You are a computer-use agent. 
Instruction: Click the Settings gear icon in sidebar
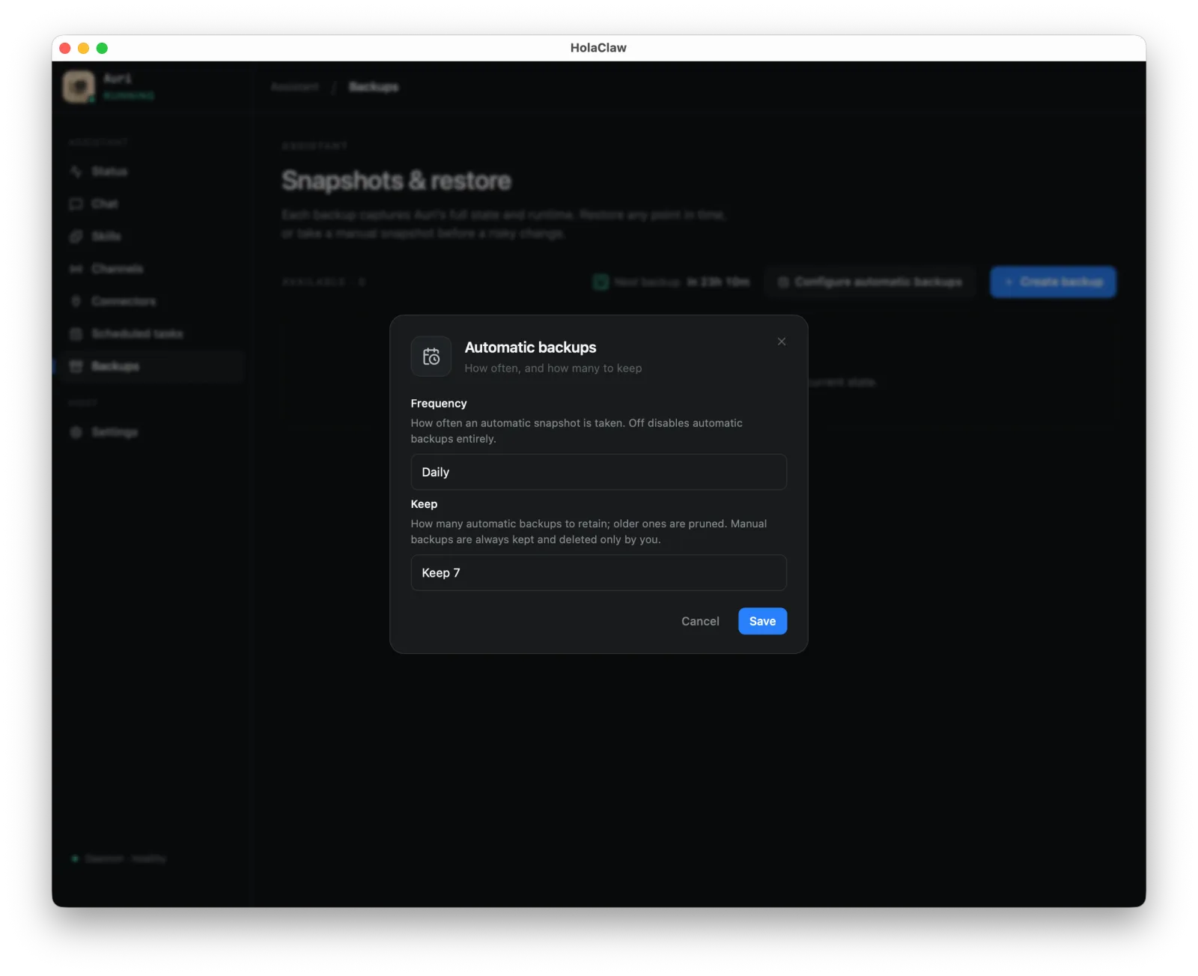point(76,432)
